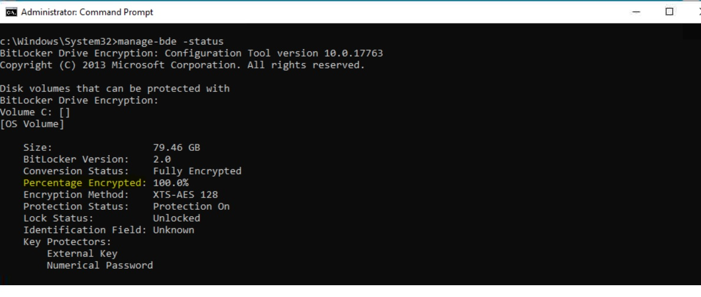Click the 'Protection On' status value
The width and height of the screenshot is (701, 297).
(x=191, y=206)
